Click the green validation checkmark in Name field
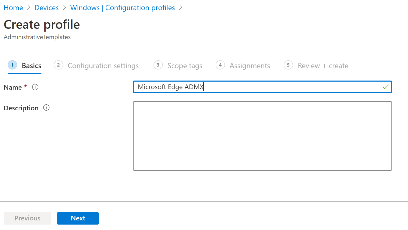Viewport: 408px width, 230px height. pos(385,87)
